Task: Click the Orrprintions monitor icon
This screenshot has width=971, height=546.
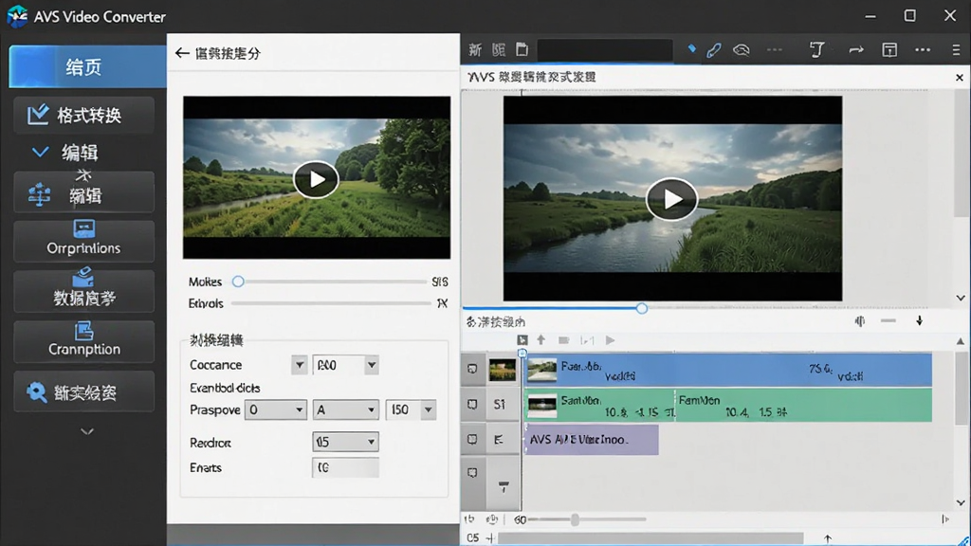Action: click(83, 228)
